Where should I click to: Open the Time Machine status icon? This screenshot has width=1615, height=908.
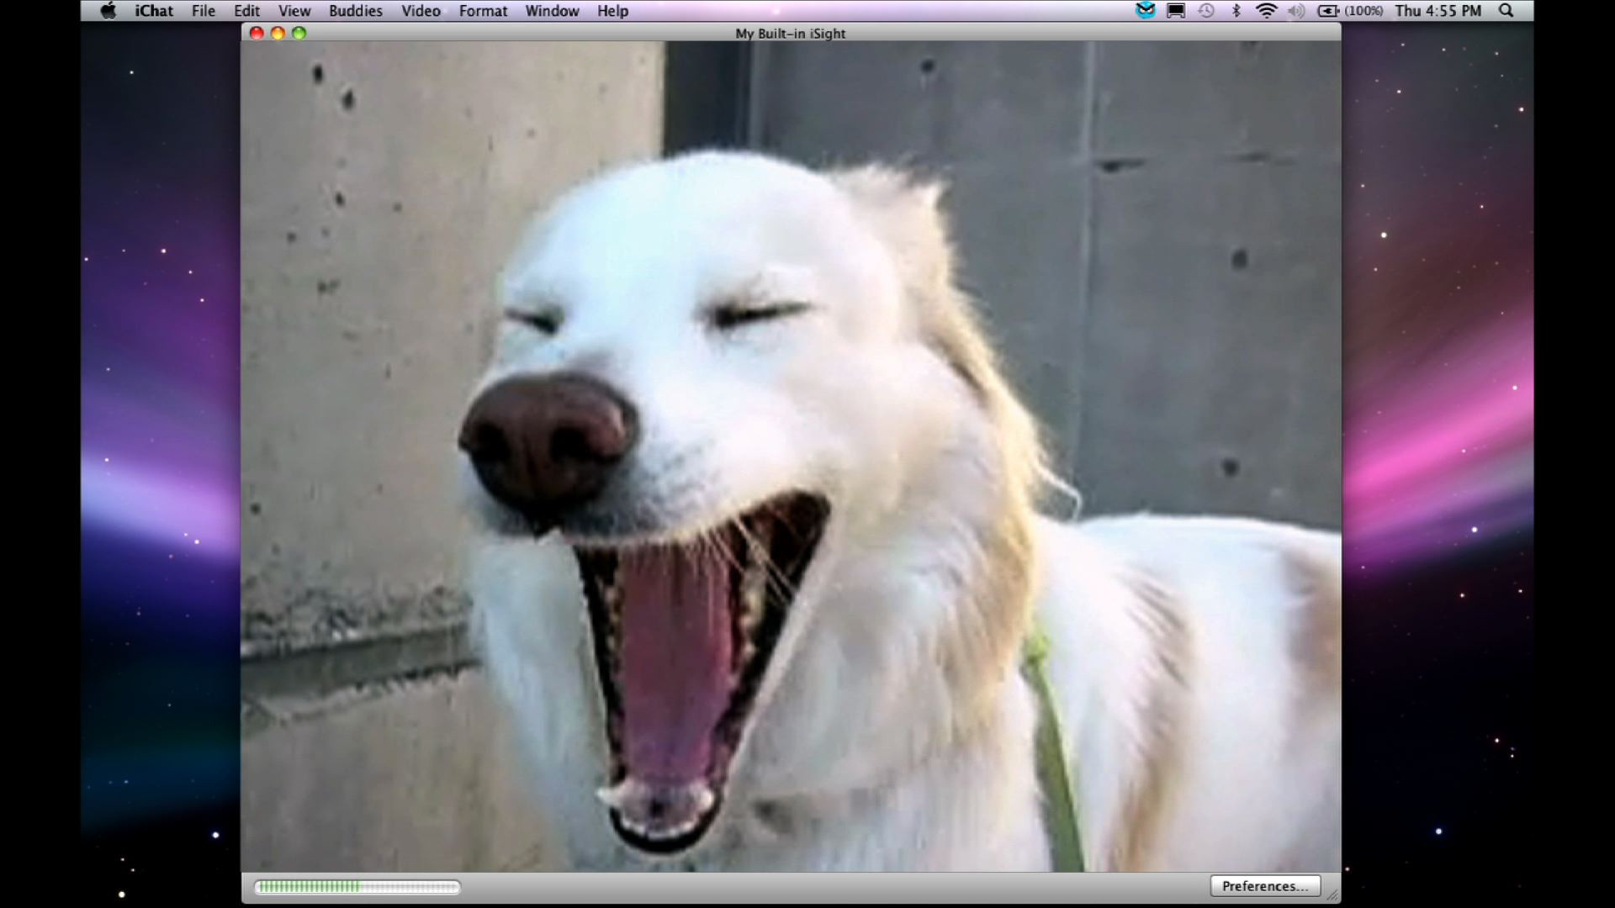1206,11
